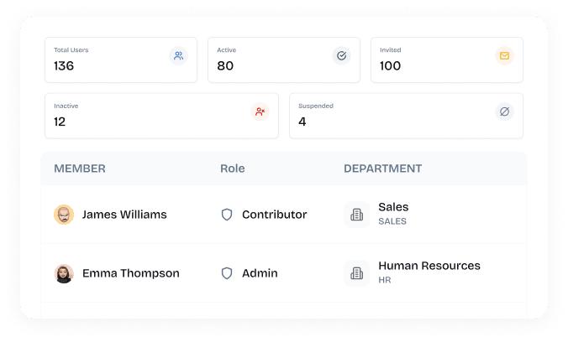Select the name Emma Thompson
This screenshot has width=568, height=342.
point(131,273)
